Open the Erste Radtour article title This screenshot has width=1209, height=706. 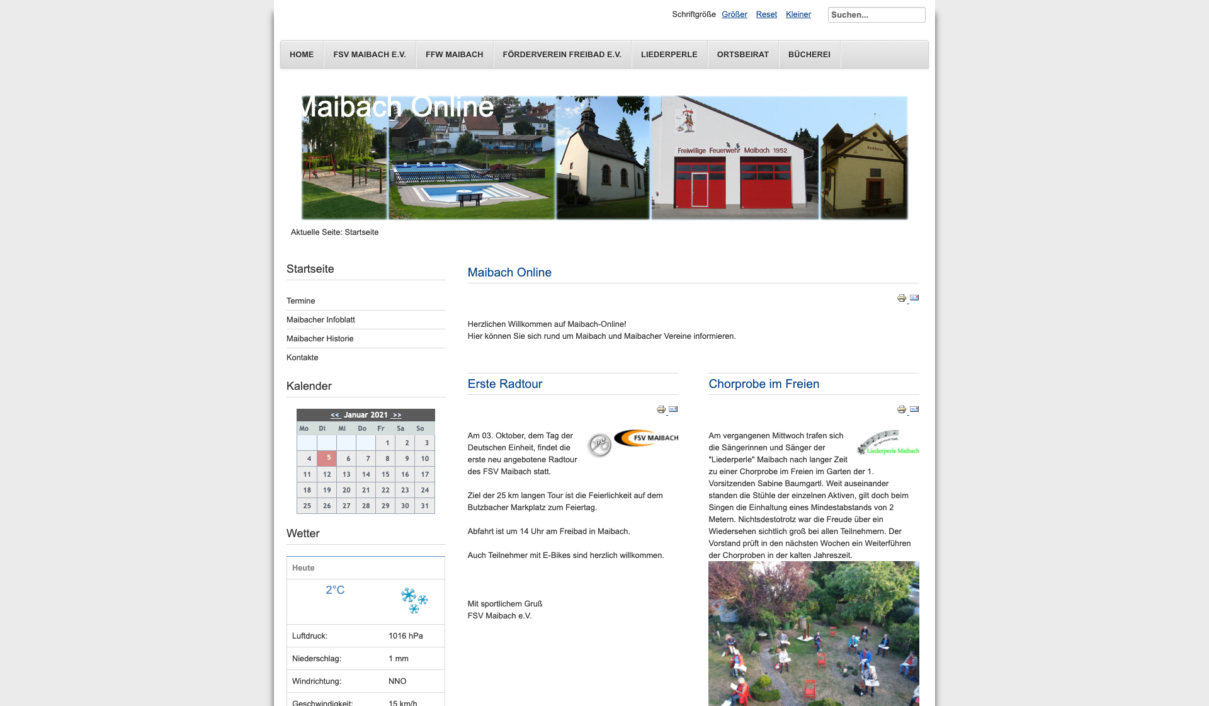coord(504,384)
